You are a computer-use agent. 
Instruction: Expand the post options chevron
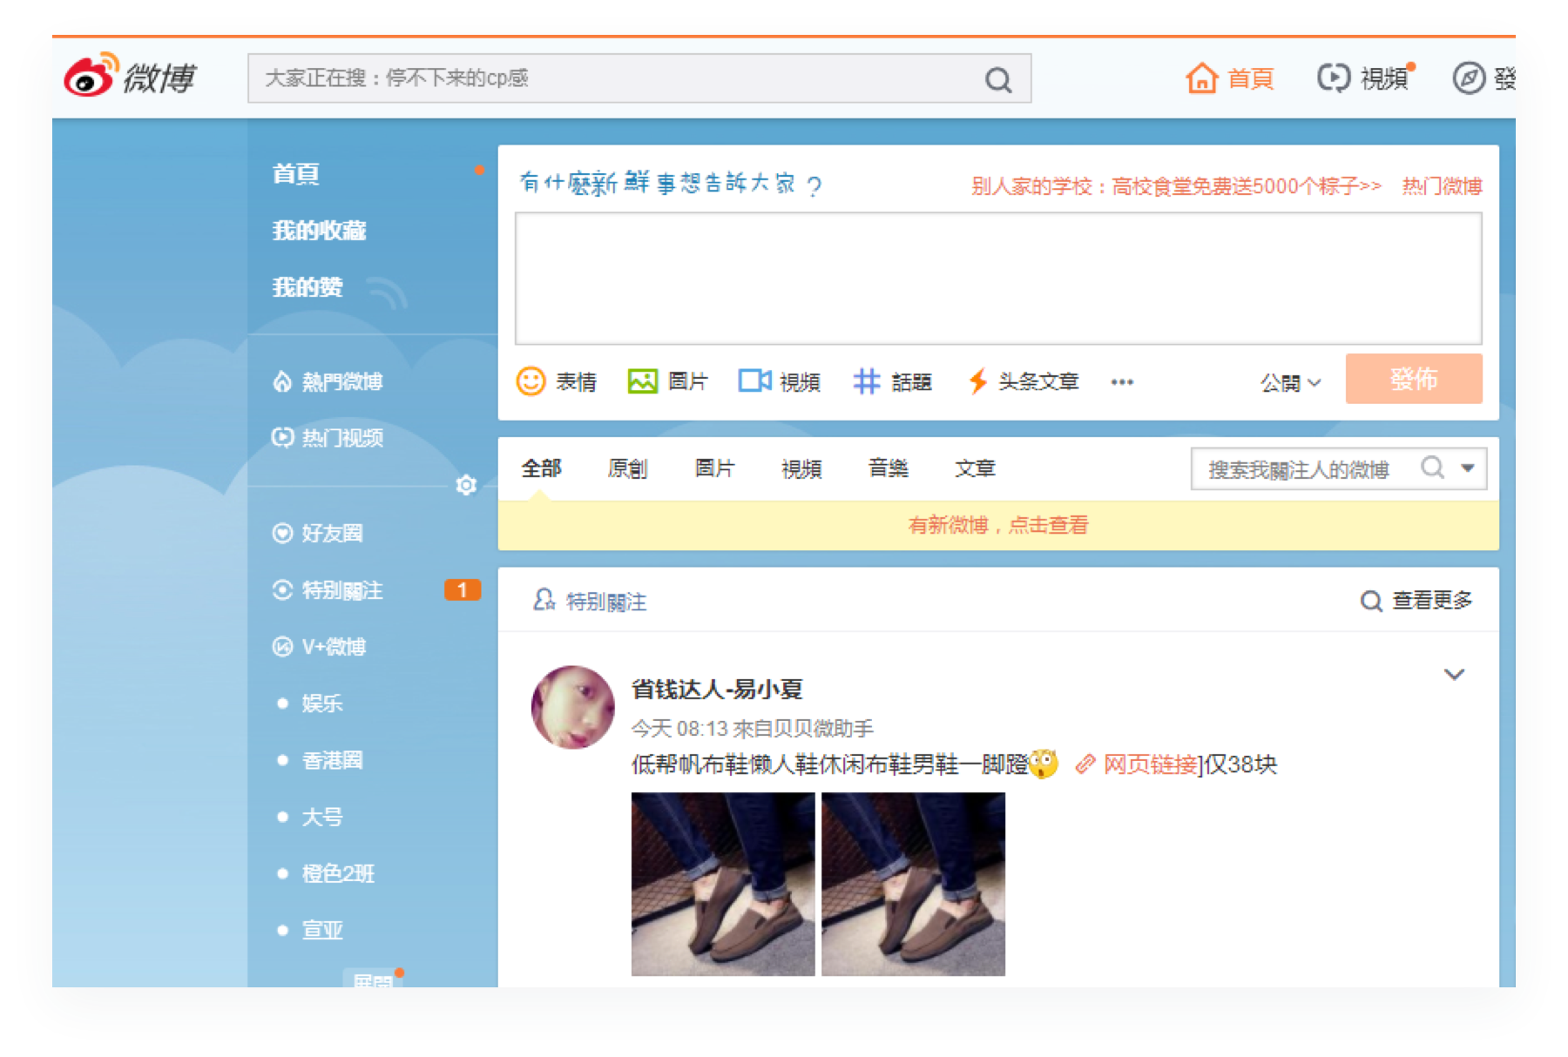1454,674
